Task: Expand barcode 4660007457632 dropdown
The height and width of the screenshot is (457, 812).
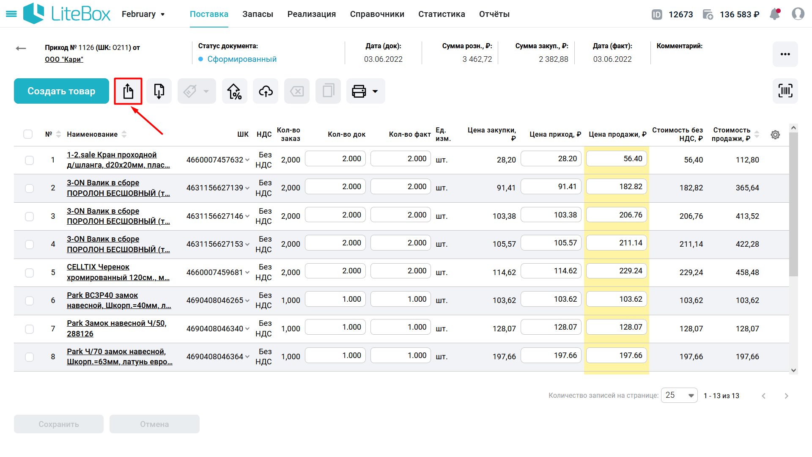Action: 247,160
